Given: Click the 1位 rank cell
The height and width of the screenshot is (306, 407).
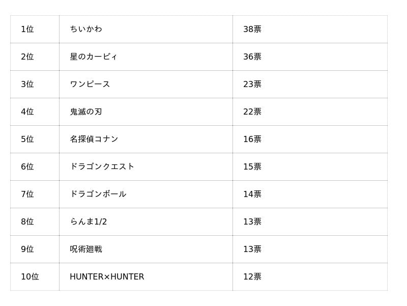Looking at the screenshot, I should (27, 30).
